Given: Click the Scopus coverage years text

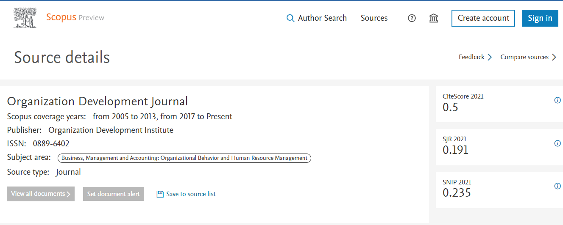Looking at the screenshot, I should pos(120,116).
